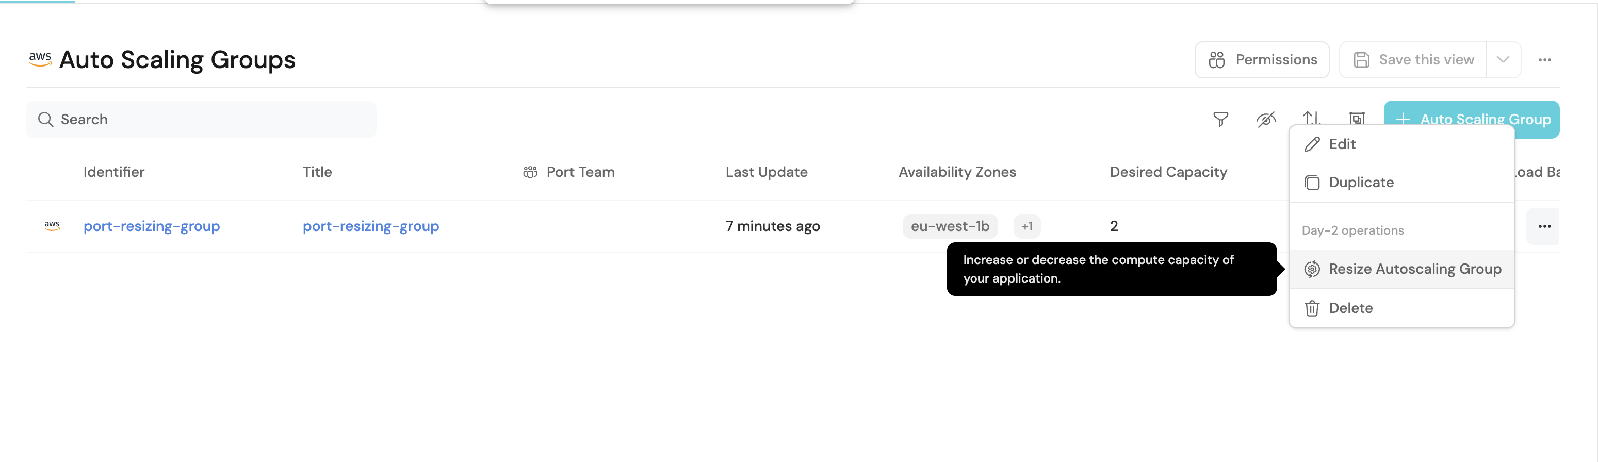
Task: Click the Permissions button
Action: pyautogui.click(x=1262, y=60)
